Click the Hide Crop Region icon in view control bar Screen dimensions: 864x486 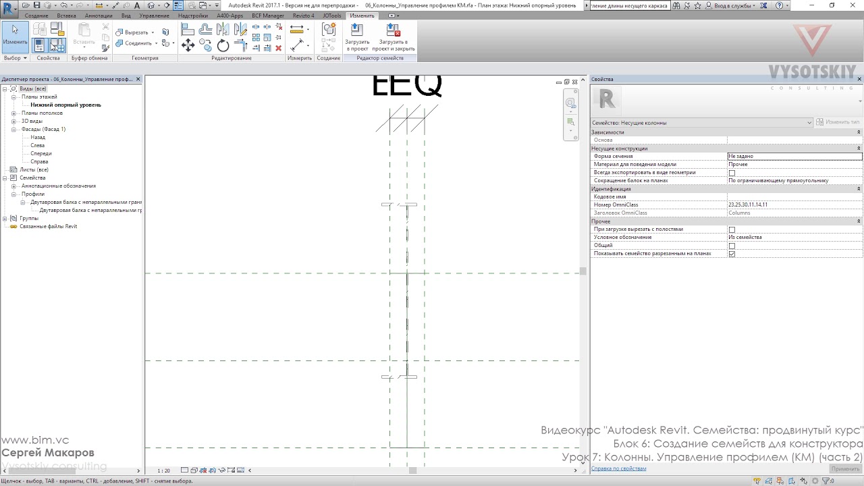click(213, 470)
